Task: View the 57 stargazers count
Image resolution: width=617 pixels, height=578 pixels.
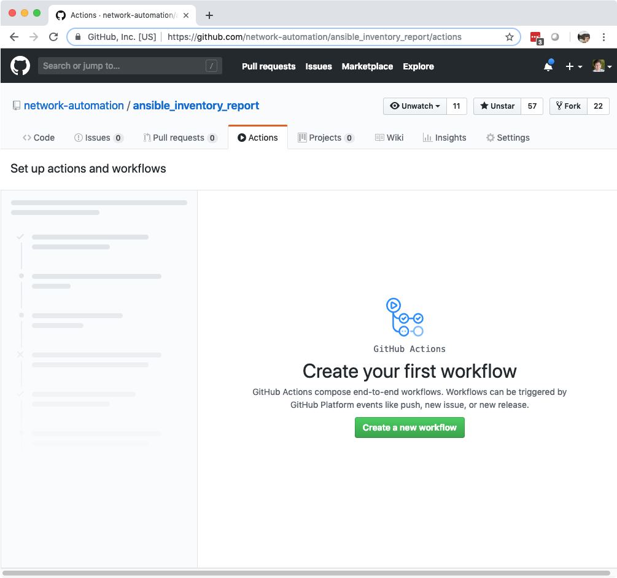Action: [532, 106]
